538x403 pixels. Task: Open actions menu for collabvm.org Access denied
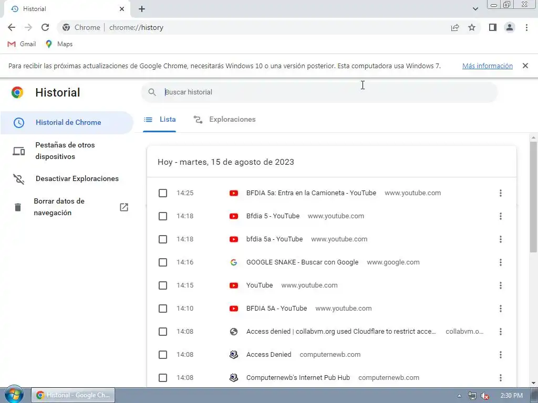[501, 332]
